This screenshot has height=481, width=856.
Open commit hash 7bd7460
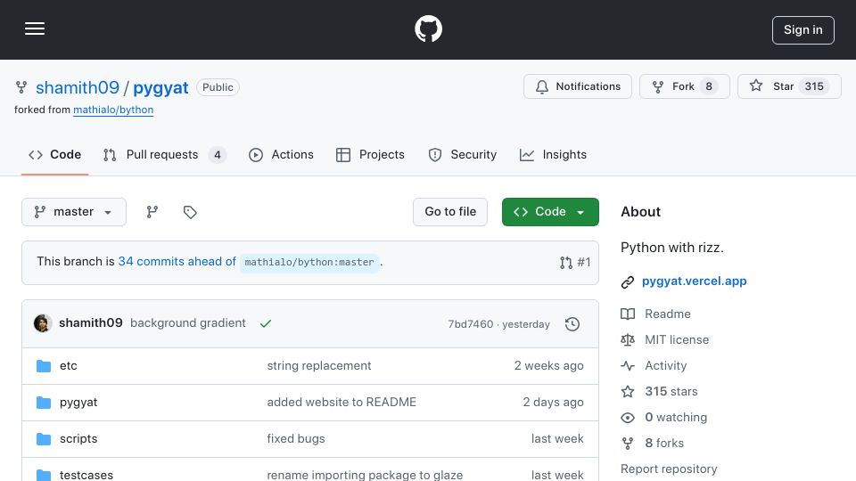click(470, 324)
